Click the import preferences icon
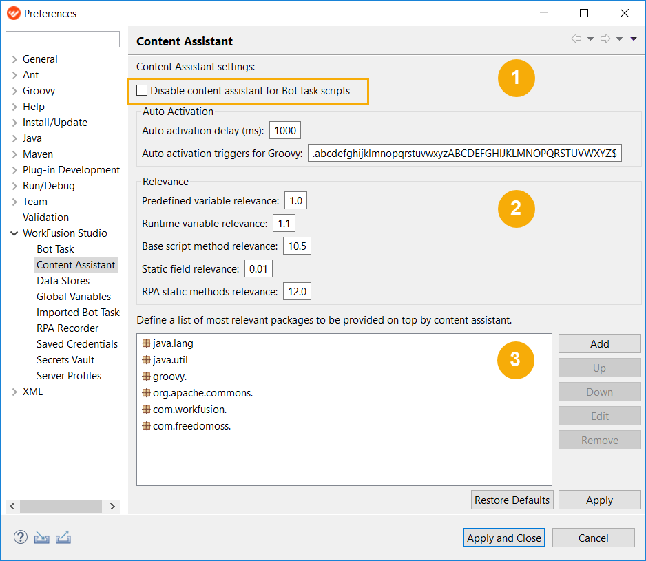646x561 pixels. (41, 537)
